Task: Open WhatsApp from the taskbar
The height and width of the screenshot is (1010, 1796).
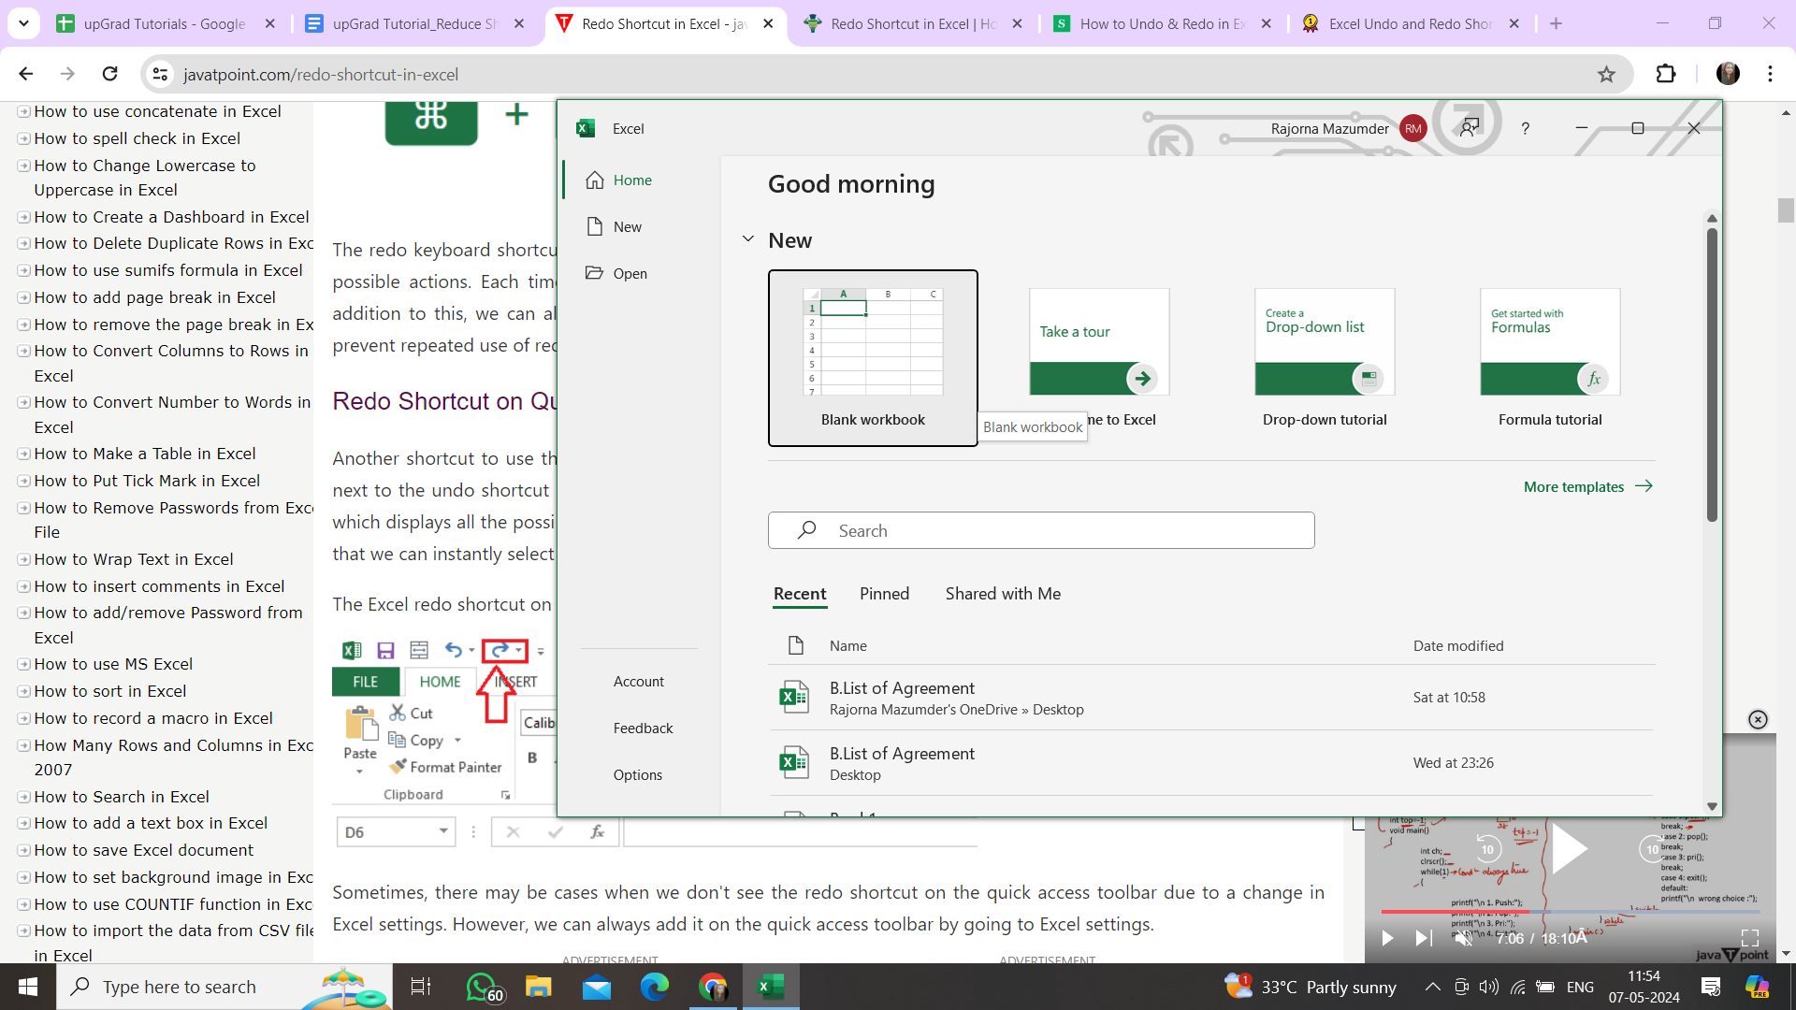Action: point(483,987)
